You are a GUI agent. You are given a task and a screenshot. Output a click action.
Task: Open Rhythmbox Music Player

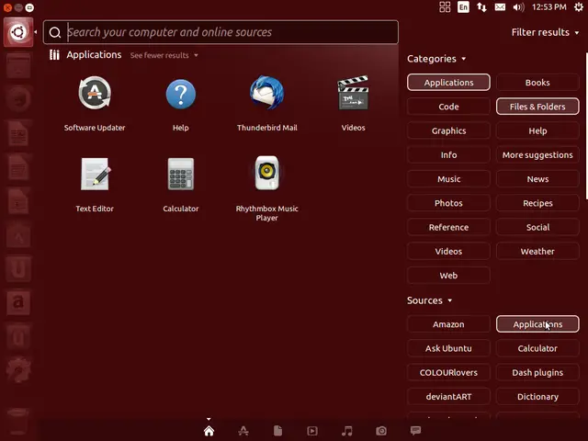pyautogui.click(x=267, y=173)
